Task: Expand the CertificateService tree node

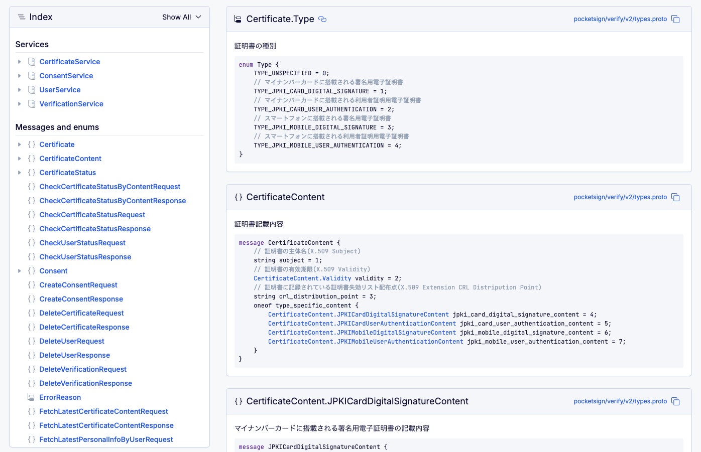Action: pyautogui.click(x=20, y=62)
